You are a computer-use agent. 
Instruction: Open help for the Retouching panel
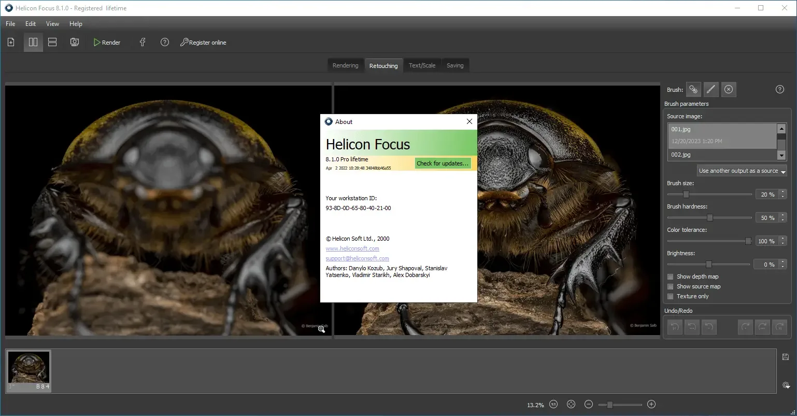click(x=780, y=89)
